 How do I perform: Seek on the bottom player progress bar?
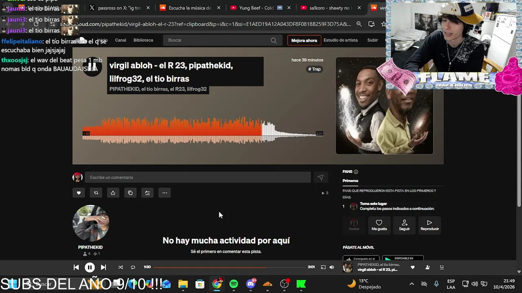pos(229,267)
